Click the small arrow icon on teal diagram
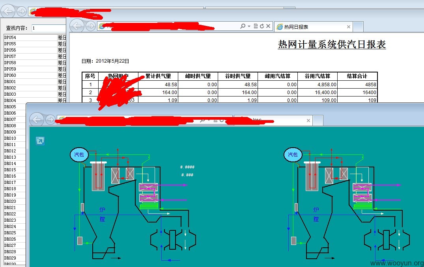Screen dimensions: 424x267 coord(40,141)
